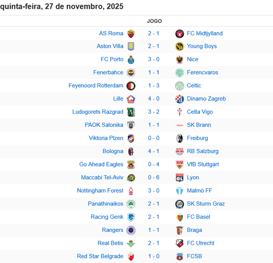Open the Lille 4 - 0 match score

tap(154, 99)
